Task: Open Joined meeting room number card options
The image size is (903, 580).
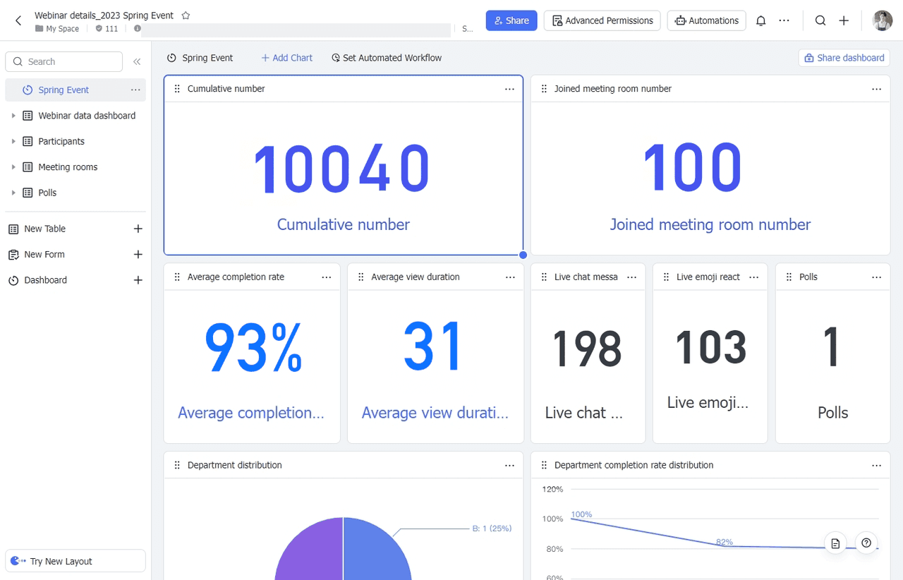Action: (x=876, y=89)
